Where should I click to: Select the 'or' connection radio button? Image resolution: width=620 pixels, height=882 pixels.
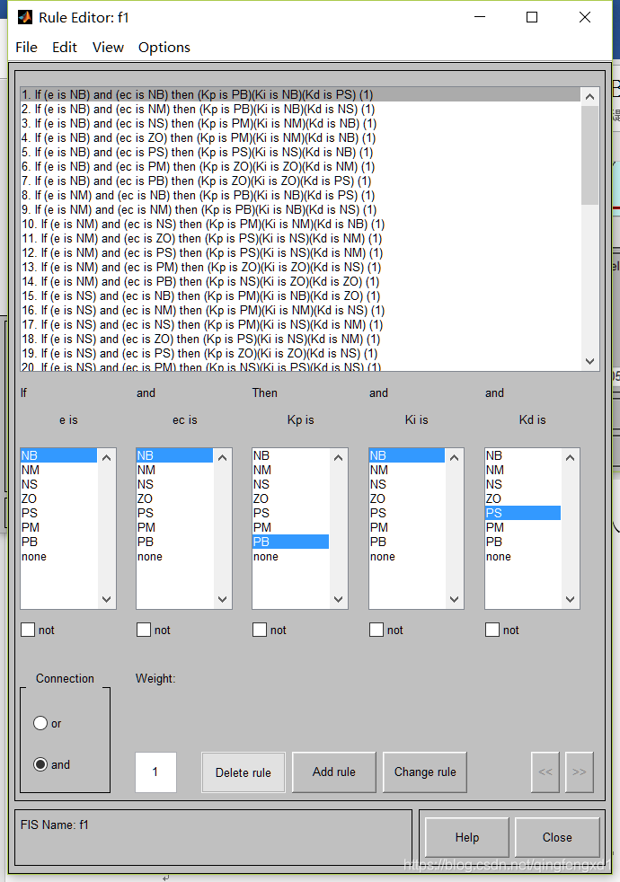(x=40, y=723)
